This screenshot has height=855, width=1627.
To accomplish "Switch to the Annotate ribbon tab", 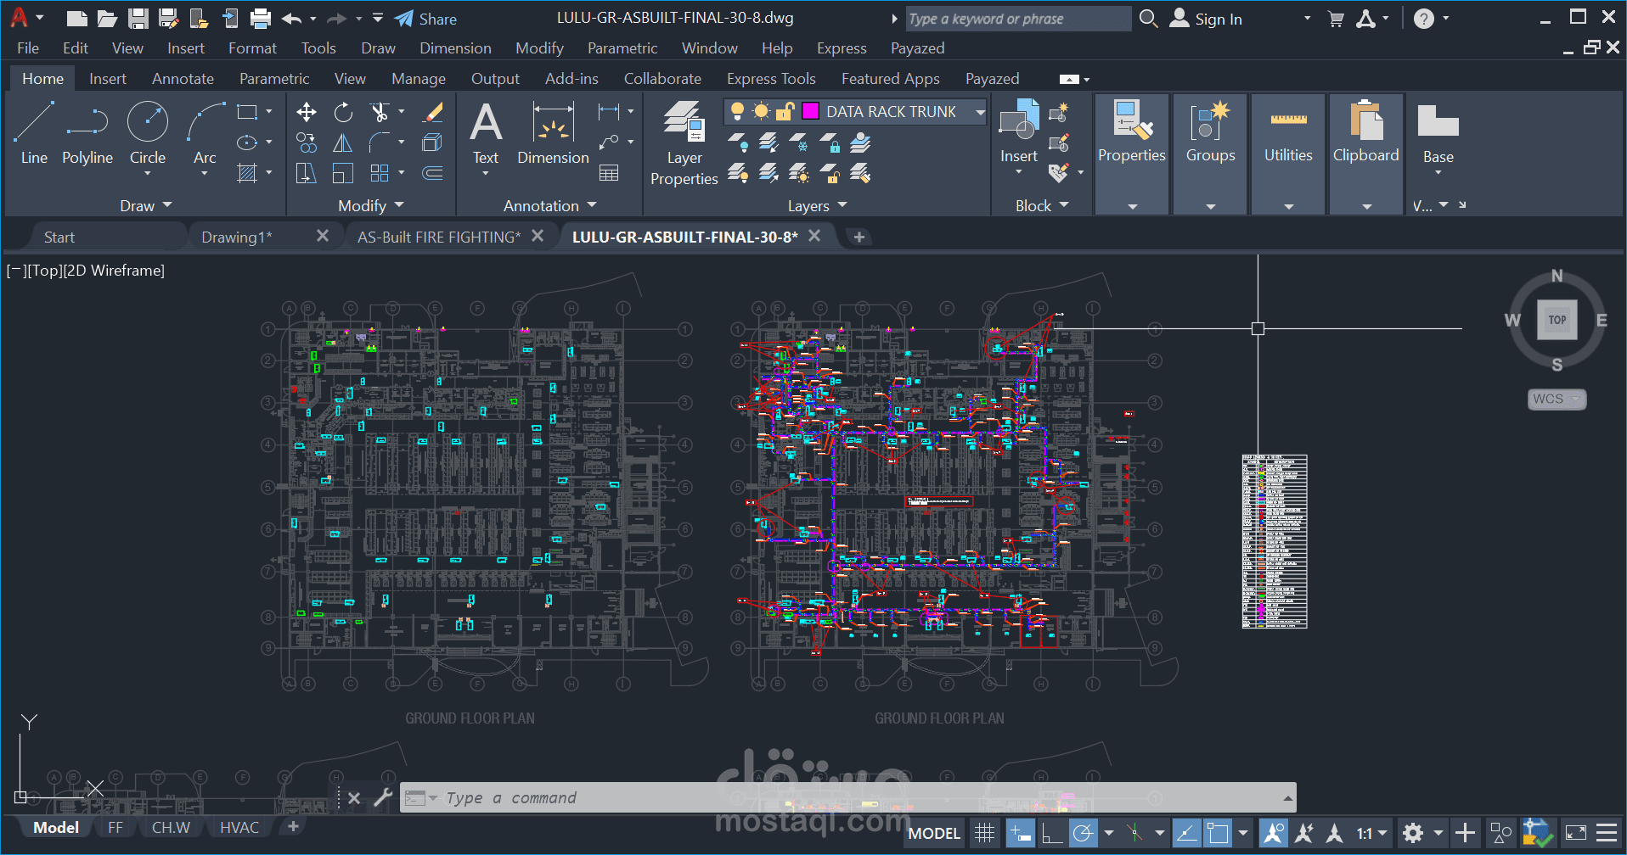I will click(x=182, y=78).
